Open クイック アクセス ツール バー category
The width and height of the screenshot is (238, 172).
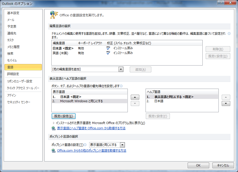pos(23,88)
